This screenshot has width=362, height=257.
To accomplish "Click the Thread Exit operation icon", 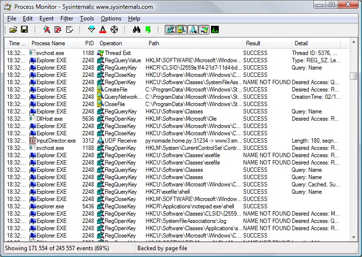I will 100,53.
